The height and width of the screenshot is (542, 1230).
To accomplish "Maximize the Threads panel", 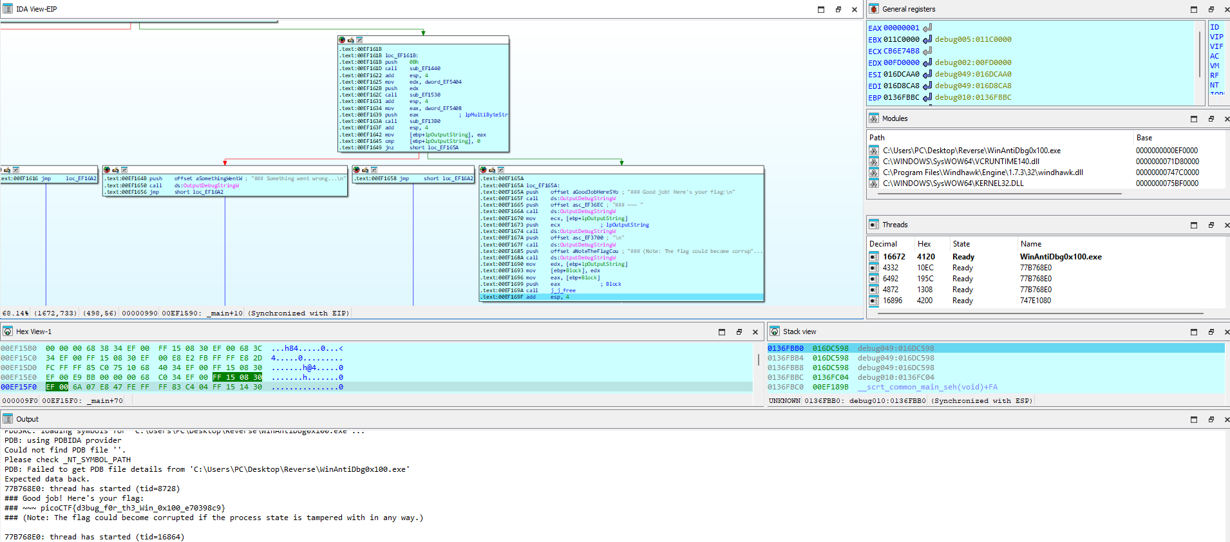I will (1194, 225).
